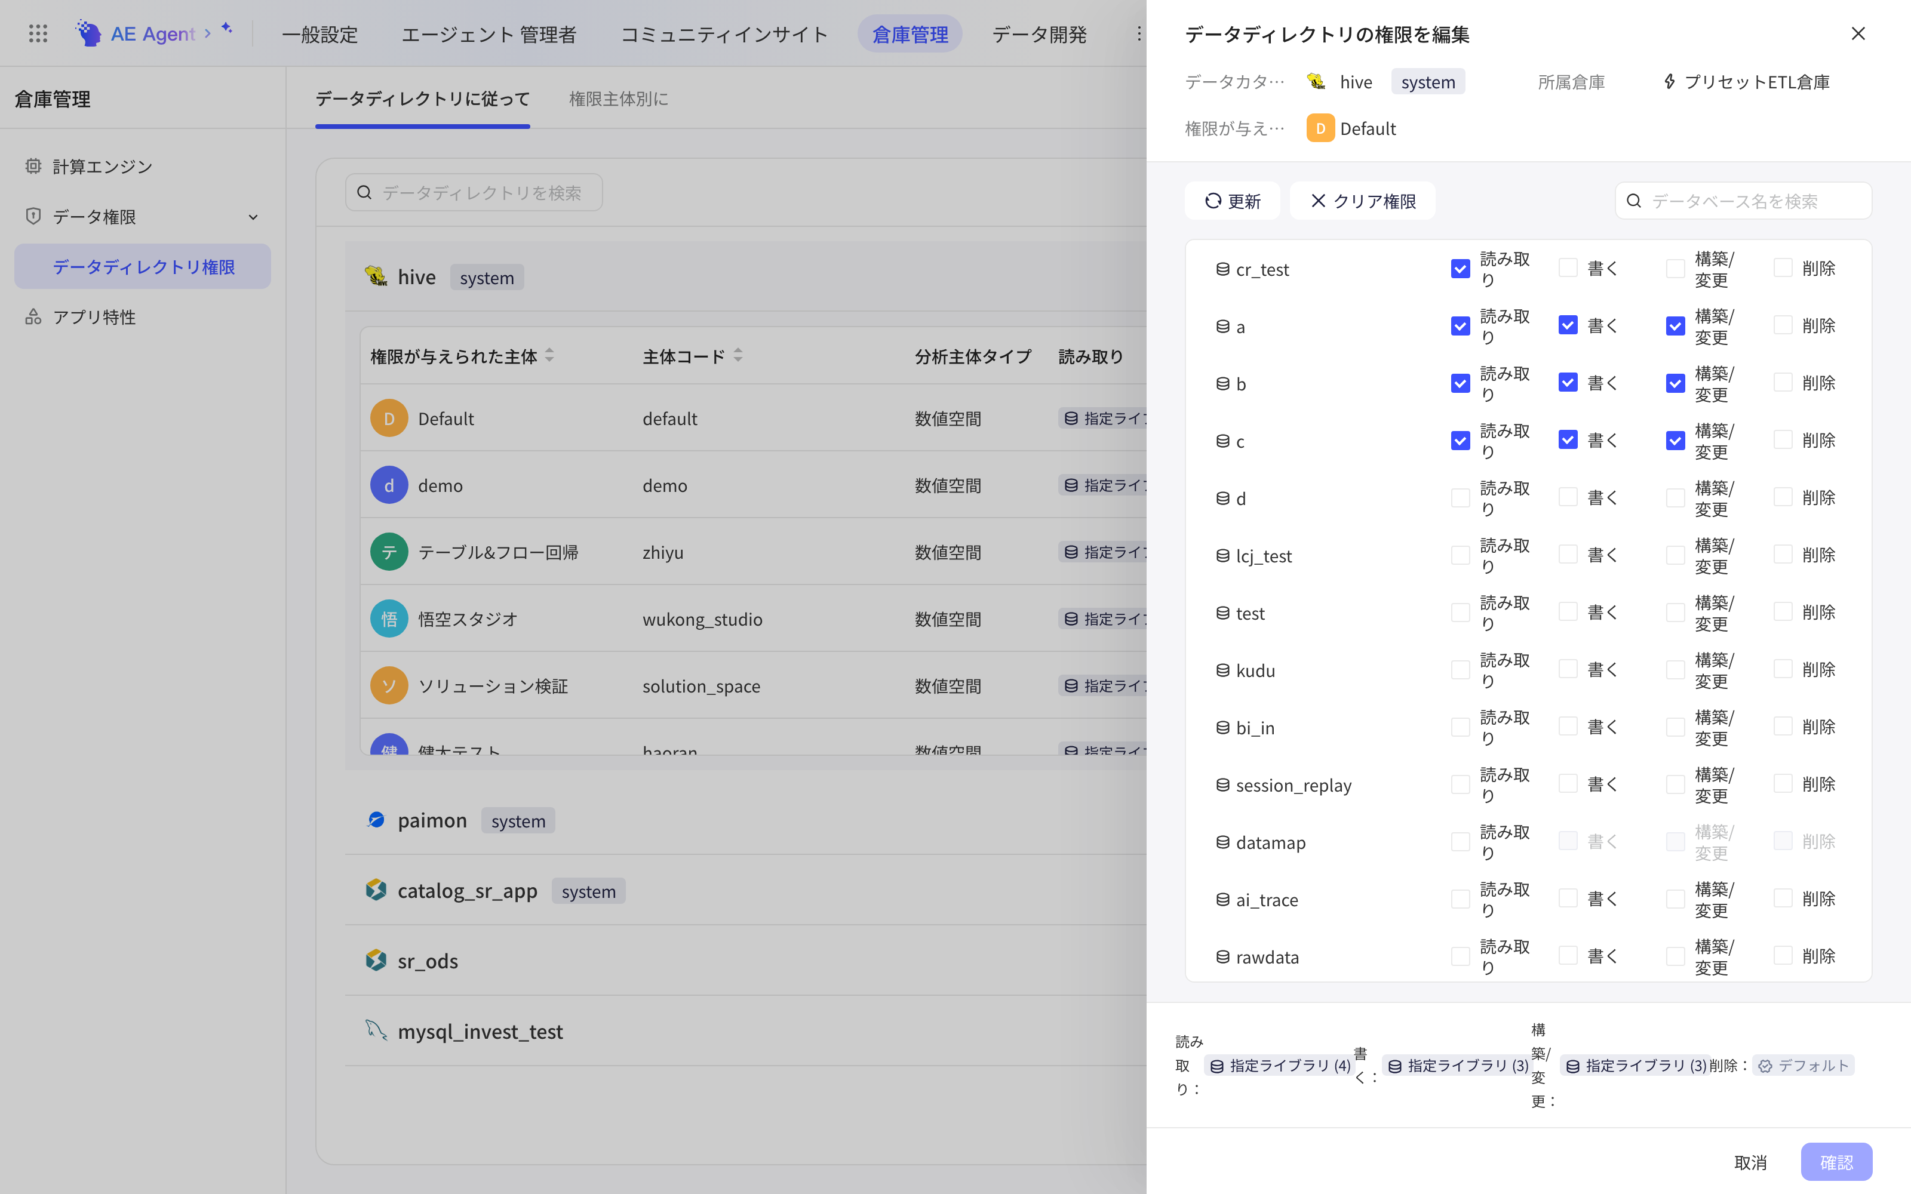Collapse the hive catalog header

tap(745, 276)
